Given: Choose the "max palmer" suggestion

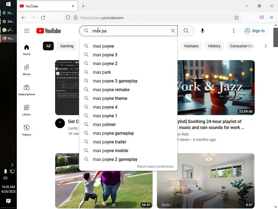Looking at the screenshot, I should pos(128,124).
